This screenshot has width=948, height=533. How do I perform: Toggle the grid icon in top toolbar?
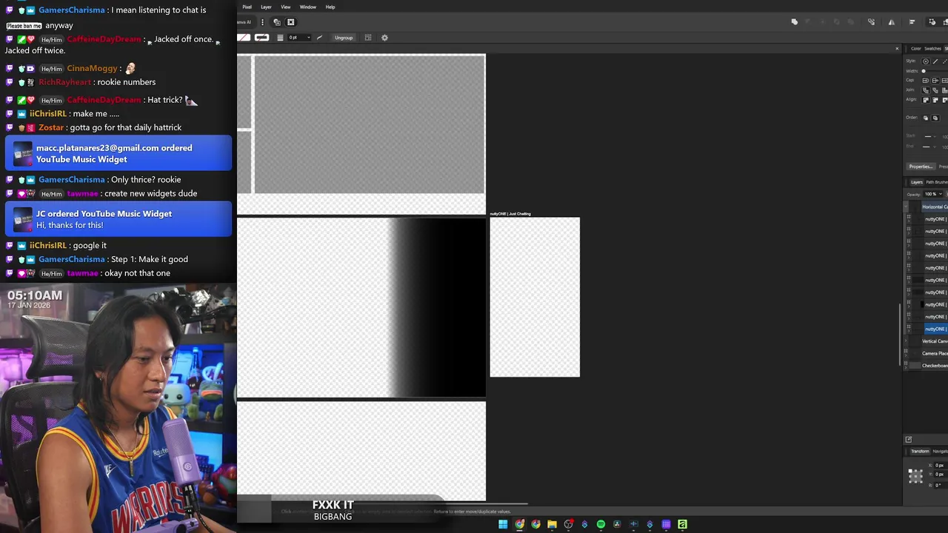coord(291,22)
